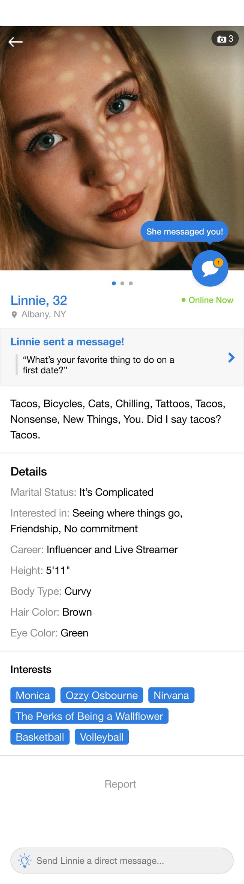Tap the Nirvana interest tag
Screen dimensions: 244x884
(171, 695)
